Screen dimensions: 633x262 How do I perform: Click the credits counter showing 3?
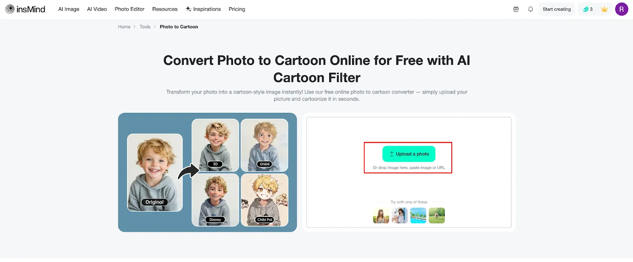click(588, 9)
